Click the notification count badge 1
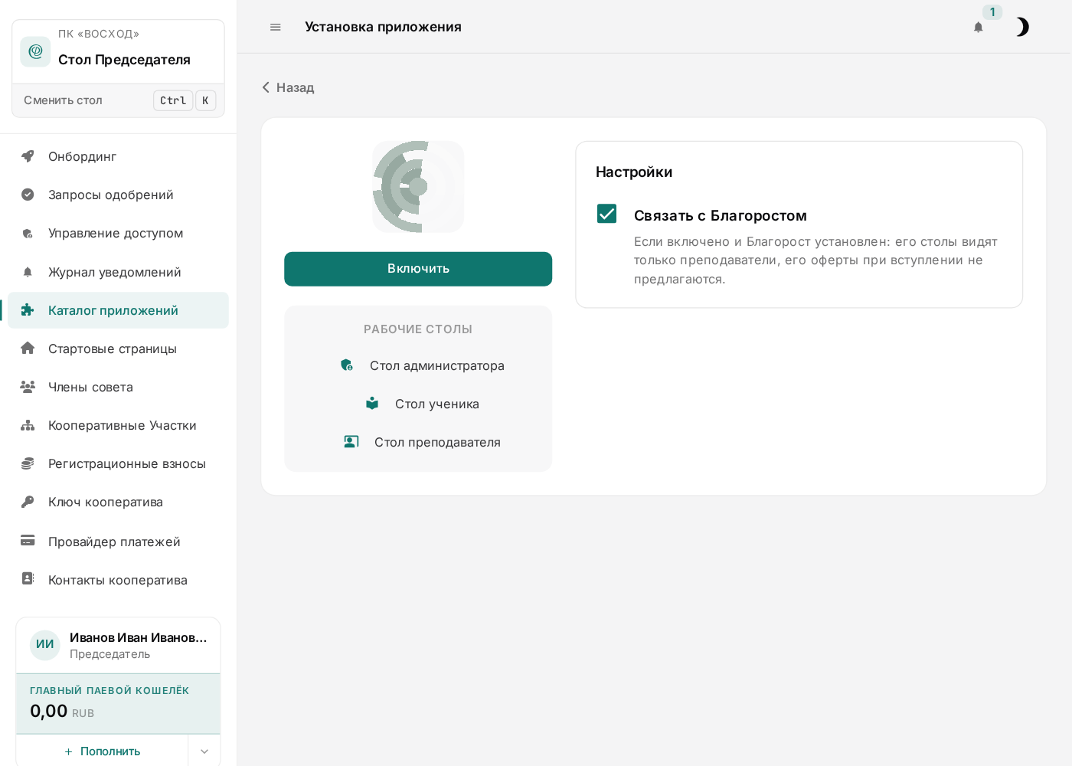 992,12
